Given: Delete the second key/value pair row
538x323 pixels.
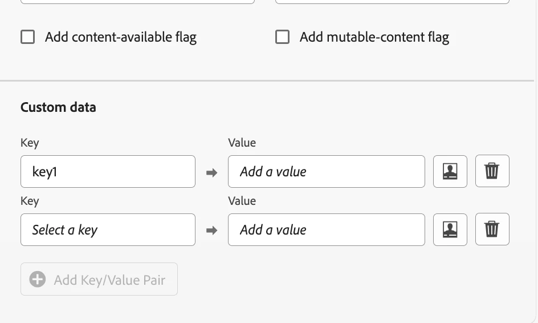Looking at the screenshot, I should point(492,229).
